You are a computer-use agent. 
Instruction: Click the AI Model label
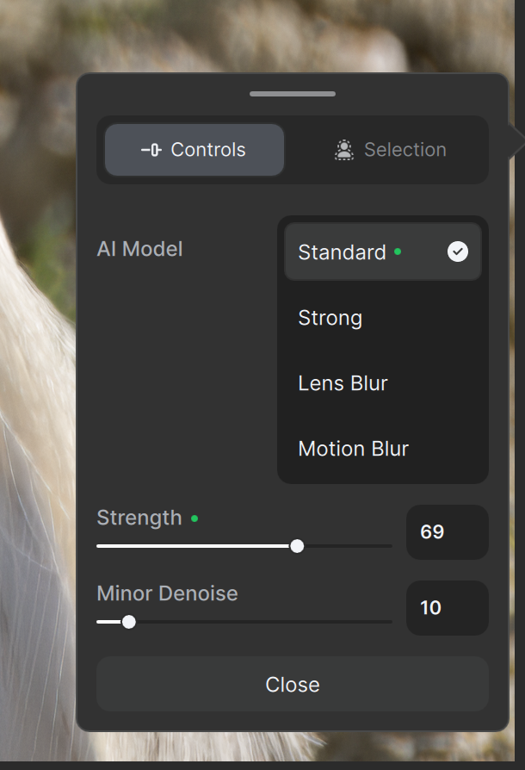click(139, 249)
